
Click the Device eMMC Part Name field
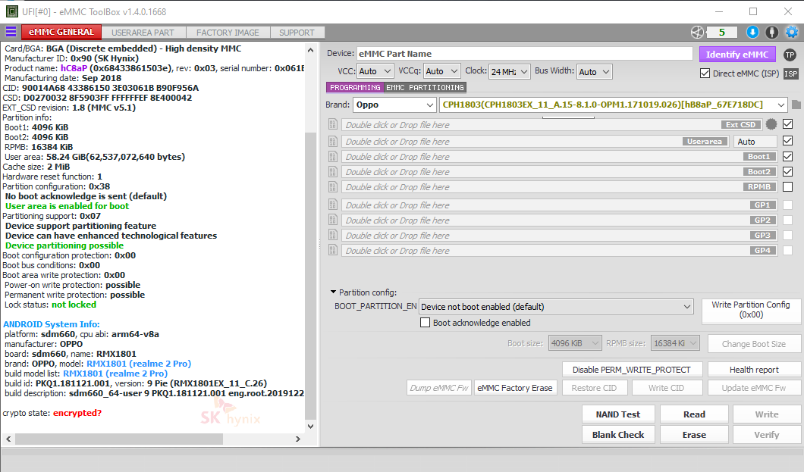(x=525, y=54)
